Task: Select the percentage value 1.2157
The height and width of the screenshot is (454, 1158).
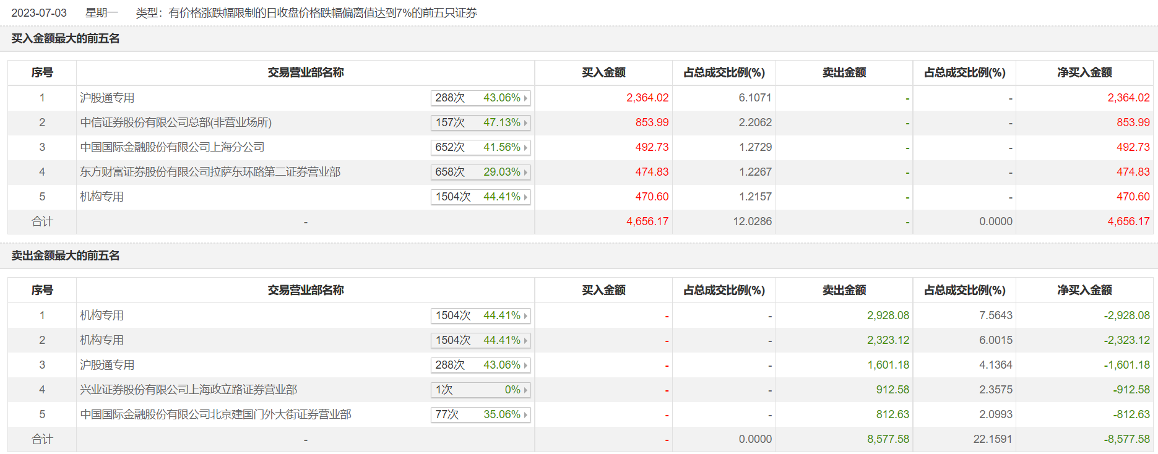Action: tap(755, 197)
